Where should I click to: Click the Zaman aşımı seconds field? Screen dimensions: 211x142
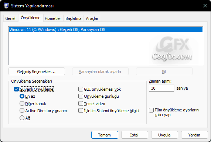(161, 88)
